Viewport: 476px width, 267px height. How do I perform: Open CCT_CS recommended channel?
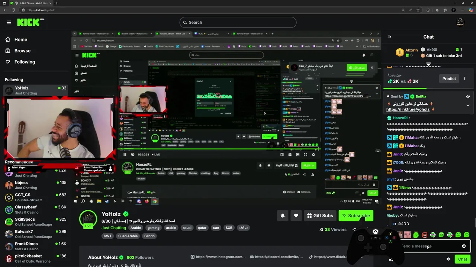click(36, 197)
